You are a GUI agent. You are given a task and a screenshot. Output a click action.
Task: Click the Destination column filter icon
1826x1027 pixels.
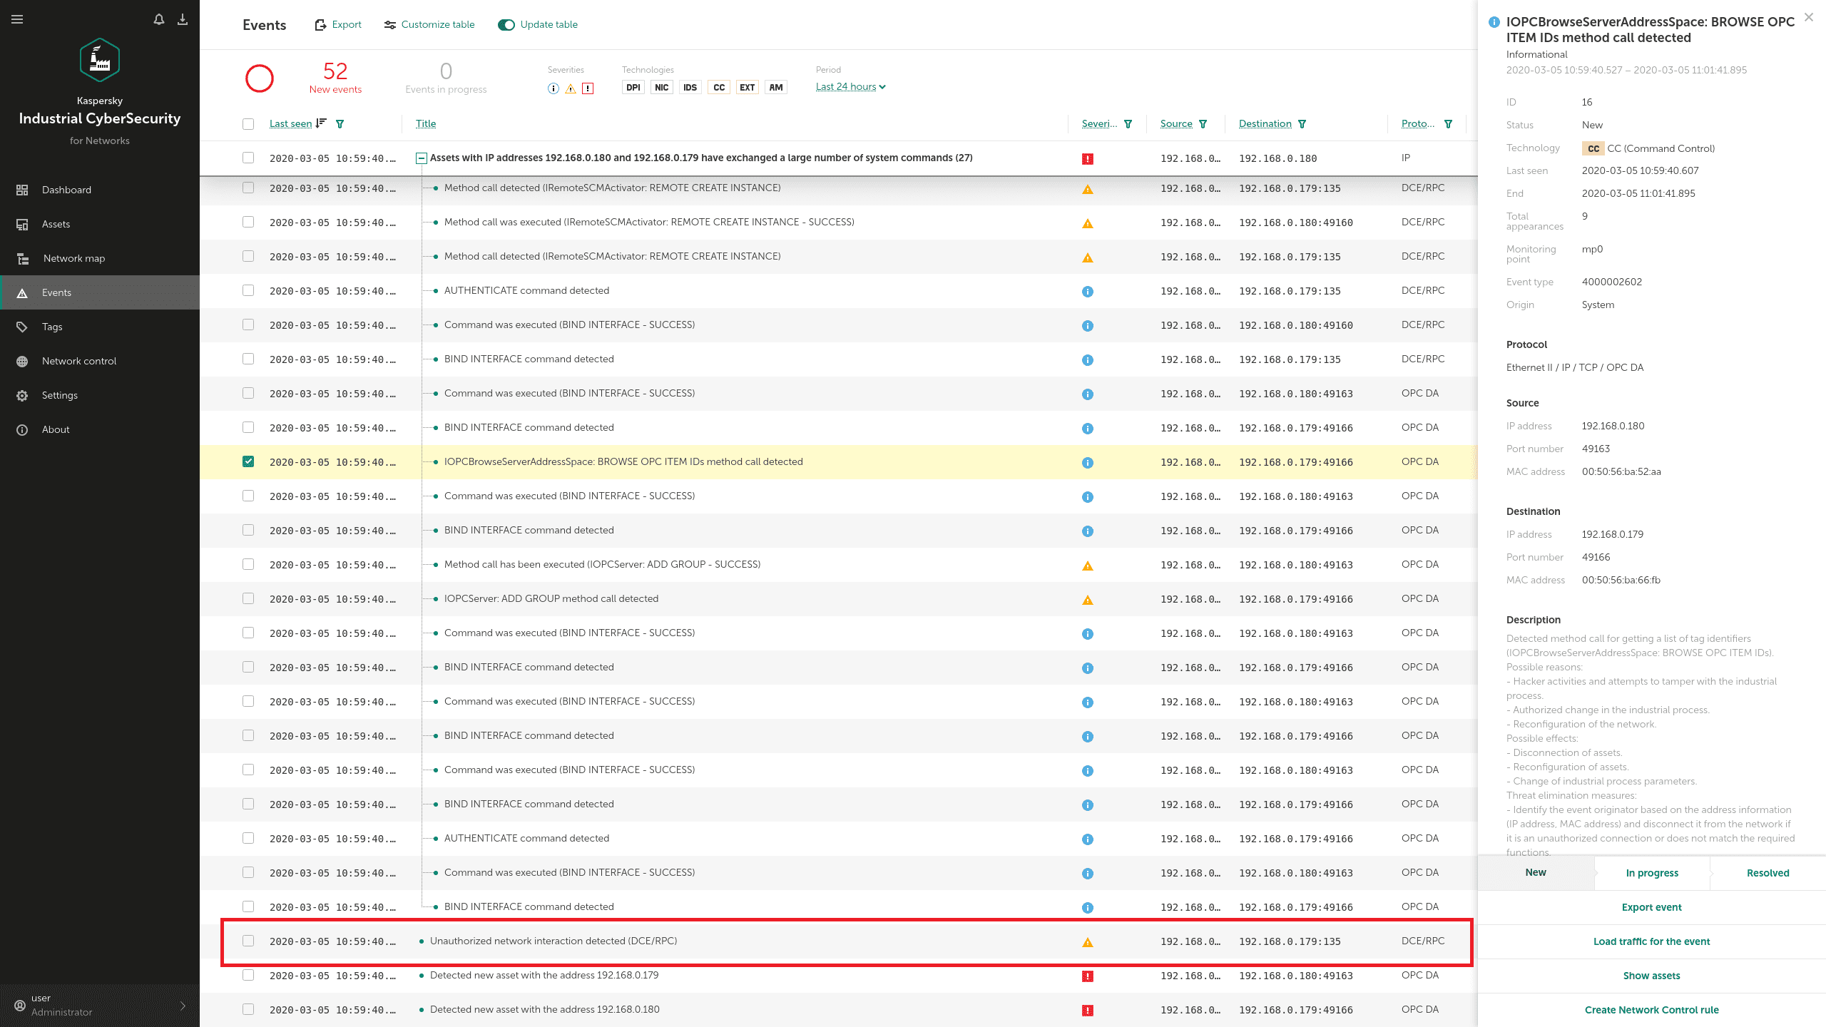[1302, 124]
